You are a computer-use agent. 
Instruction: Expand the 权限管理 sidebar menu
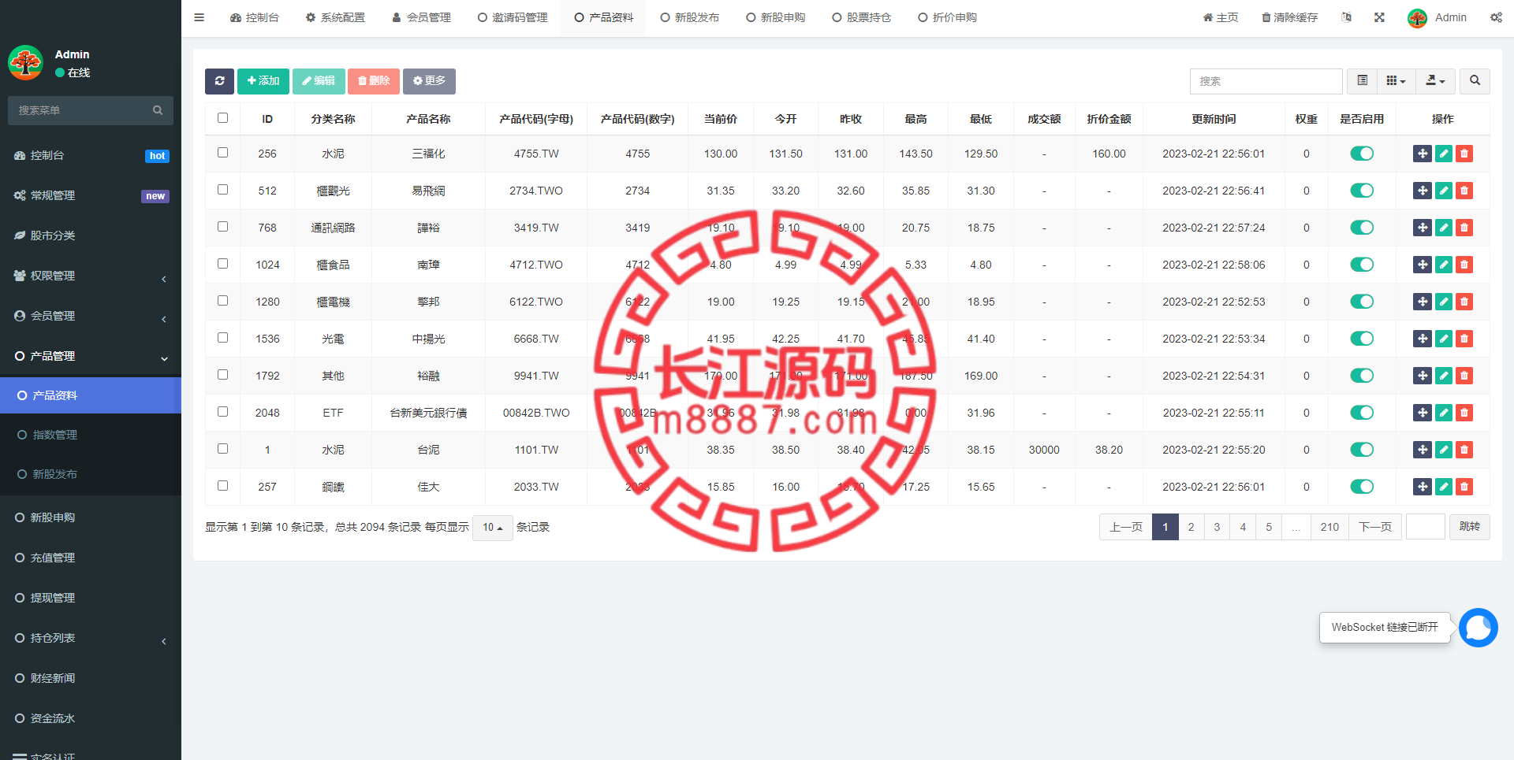(x=91, y=276)
